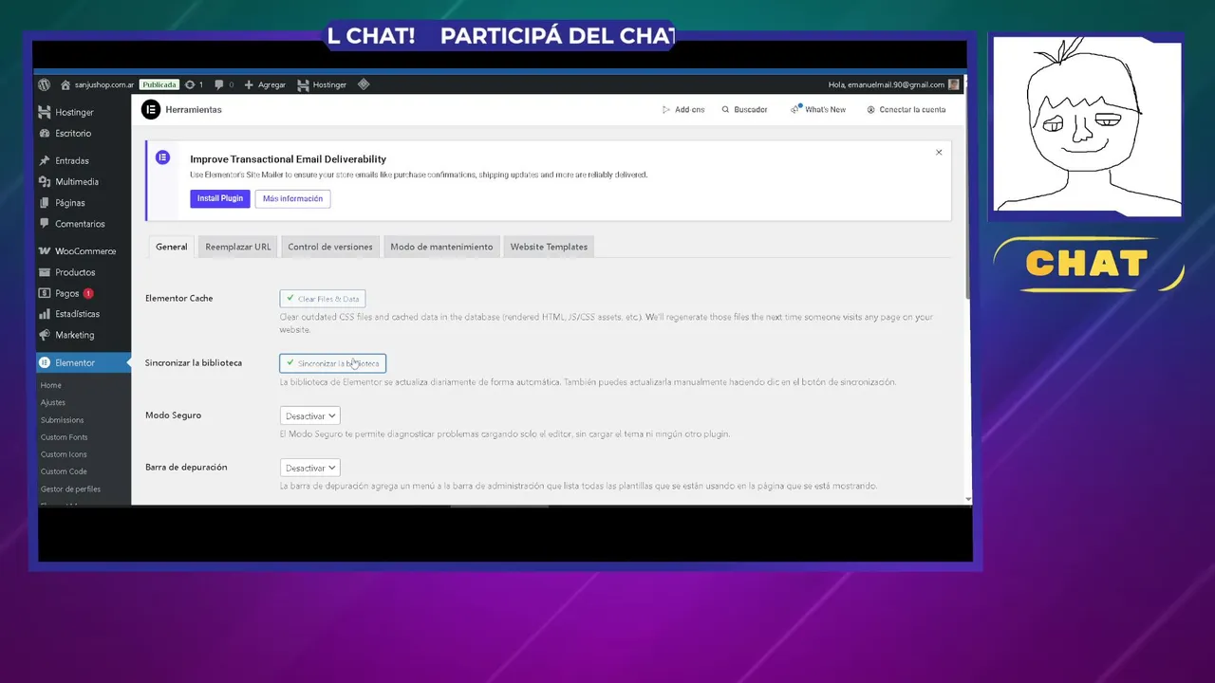1215x683 pixels.
Task: Switch to the Control de versiones tab
Action: tap(330, 247)
